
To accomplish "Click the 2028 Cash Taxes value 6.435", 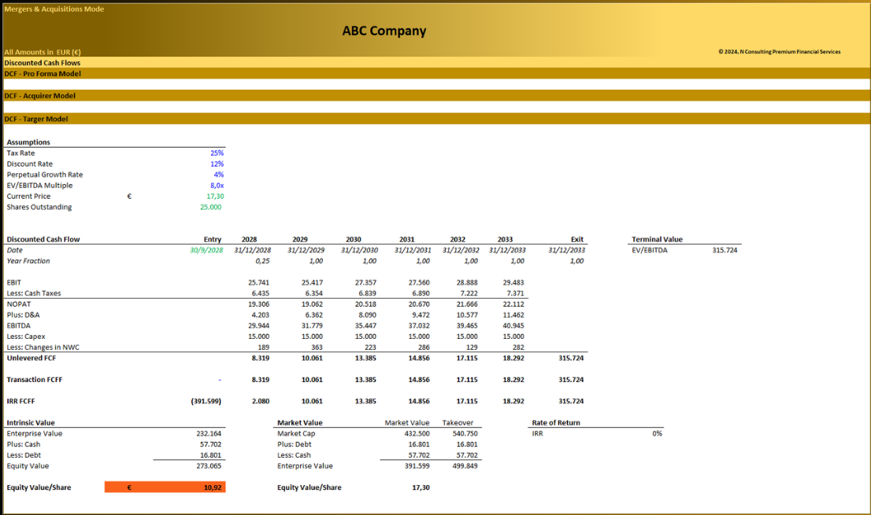I will 260,293.
